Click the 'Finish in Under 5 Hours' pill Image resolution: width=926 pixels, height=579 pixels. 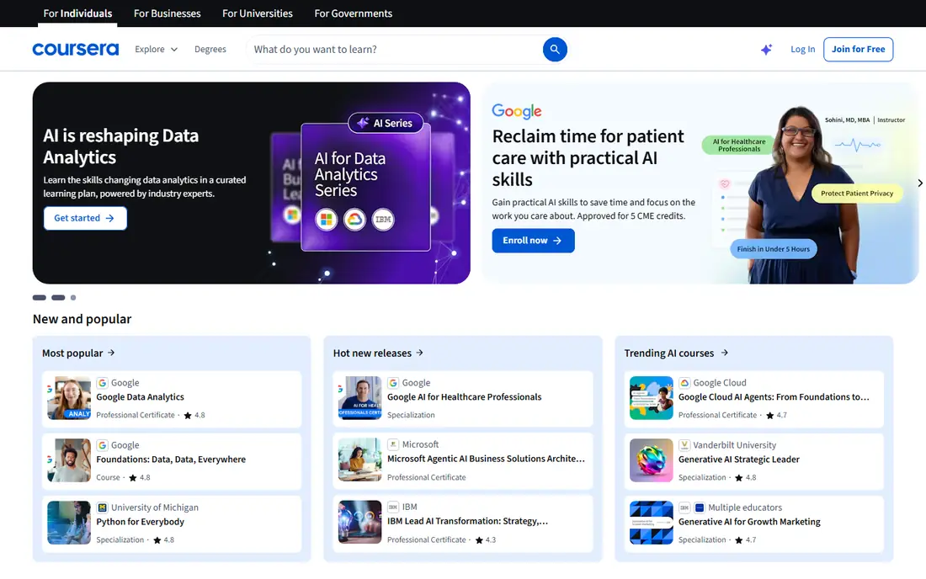pos(774,249)
